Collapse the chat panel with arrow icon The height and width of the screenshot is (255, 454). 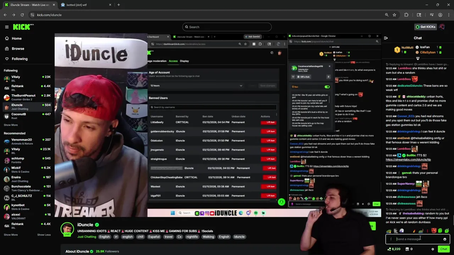pos(386,38)
